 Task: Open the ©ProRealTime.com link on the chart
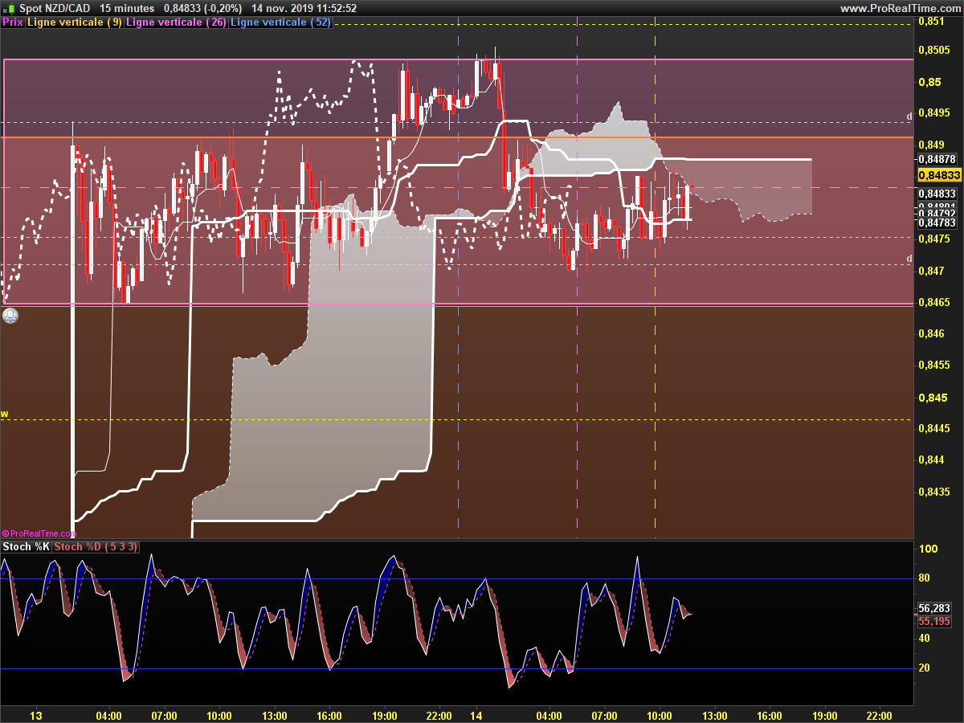pos(39,533)
